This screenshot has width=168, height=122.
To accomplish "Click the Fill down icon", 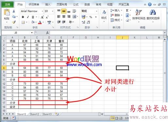I will (x=127, y=15).
